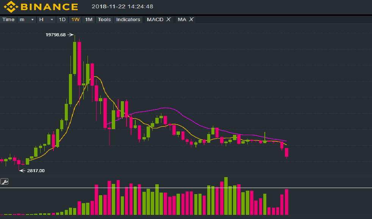Open the hours interval dropdown
The image size is (372, 219).
[46, 20]
